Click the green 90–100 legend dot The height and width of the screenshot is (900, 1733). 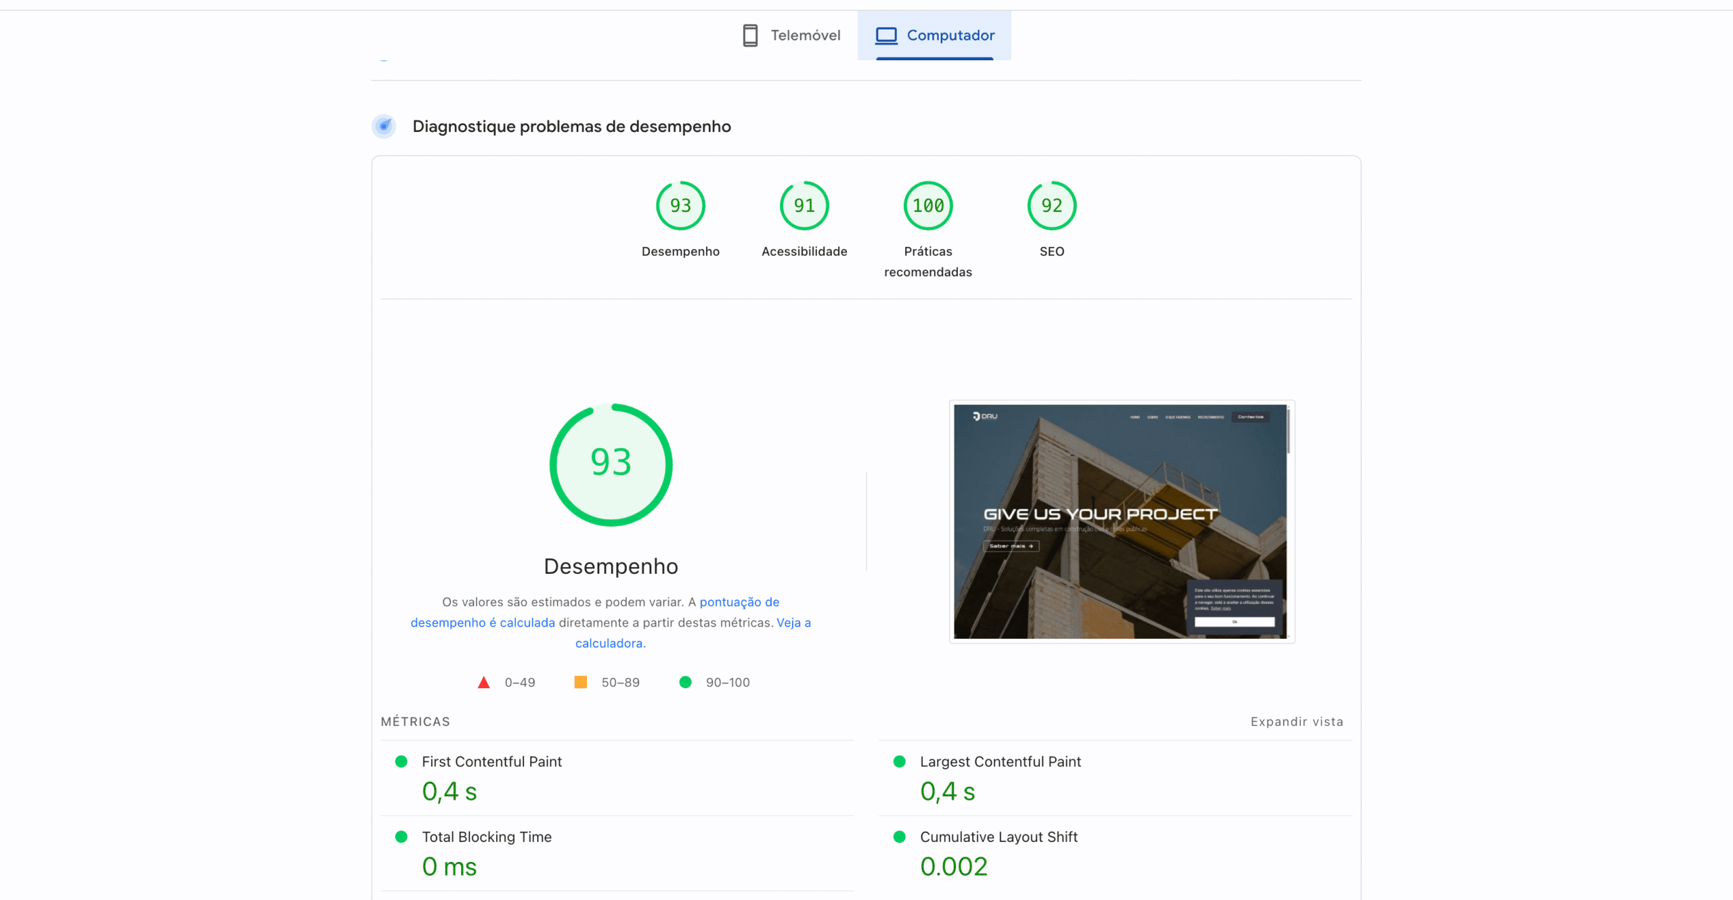pyautogui.click(x=685, y=682)
